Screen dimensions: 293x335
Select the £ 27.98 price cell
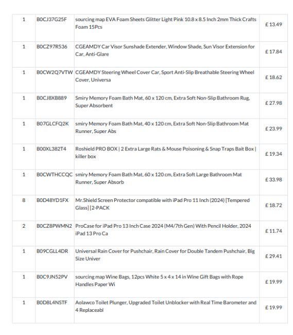point(273,103)
